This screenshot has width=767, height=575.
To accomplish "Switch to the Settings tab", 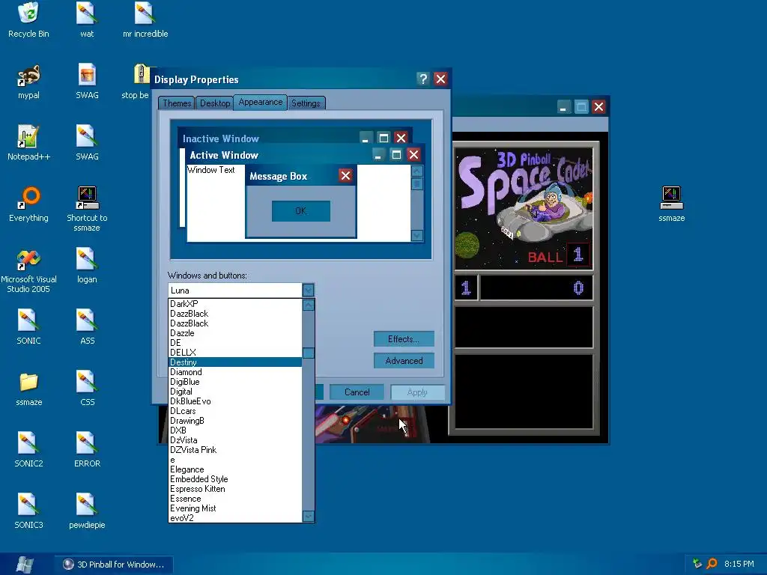I will click(306, 103).
